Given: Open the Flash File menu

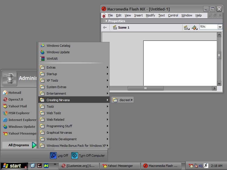Looking at the screenshot, I should (110, 15).
